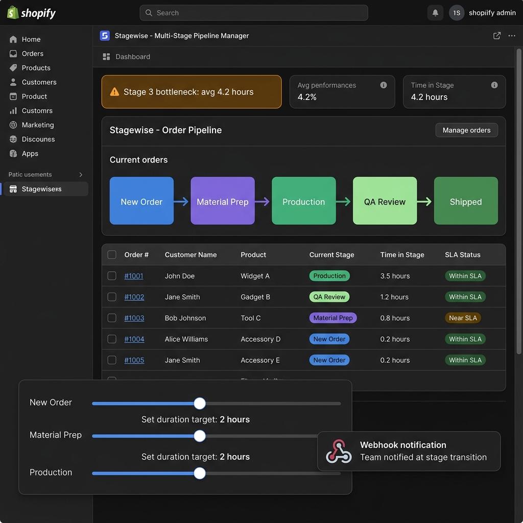Click the Manage orders button
This screenshot has width=523, height=523.
coord(466,130)
